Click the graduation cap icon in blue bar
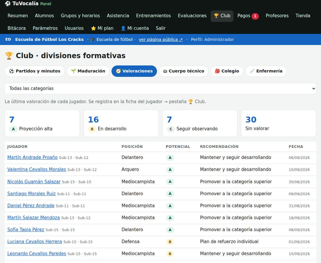This screenshot has width=321, height=263. pos(92,40)
